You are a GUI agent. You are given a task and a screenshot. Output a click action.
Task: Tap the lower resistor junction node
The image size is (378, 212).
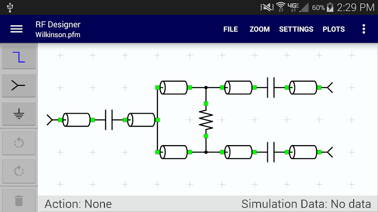pos(206,152)
